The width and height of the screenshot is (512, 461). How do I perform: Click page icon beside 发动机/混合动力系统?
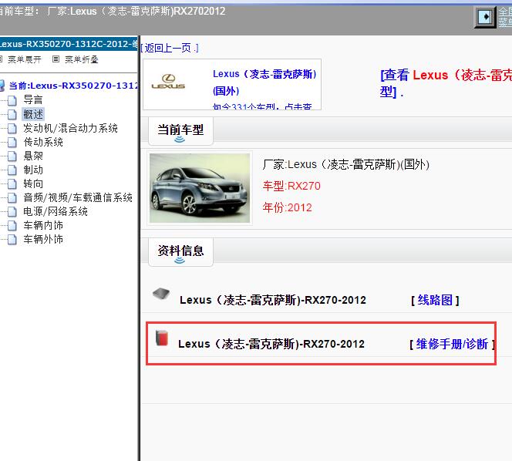pyautogui.click(x=12, y=129)
